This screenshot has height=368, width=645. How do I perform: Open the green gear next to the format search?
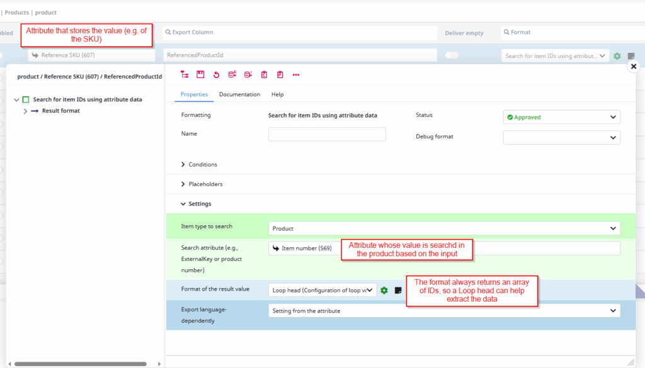[x=617, y=56]
